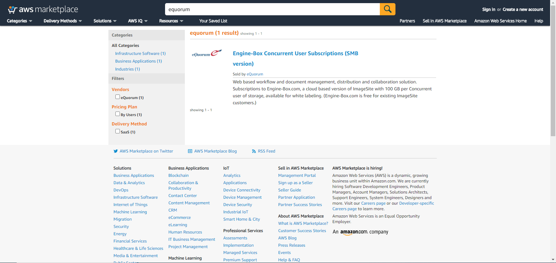
Task: Focus the search field containing equorum
Action: click(x=272, y=9)
